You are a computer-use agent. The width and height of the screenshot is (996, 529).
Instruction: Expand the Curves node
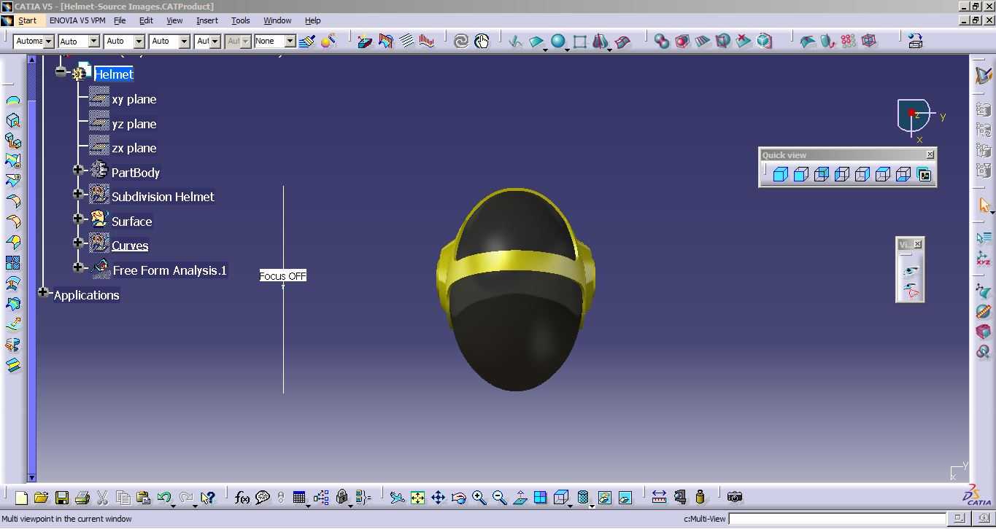pyautogui.click(x=78, y=243)
